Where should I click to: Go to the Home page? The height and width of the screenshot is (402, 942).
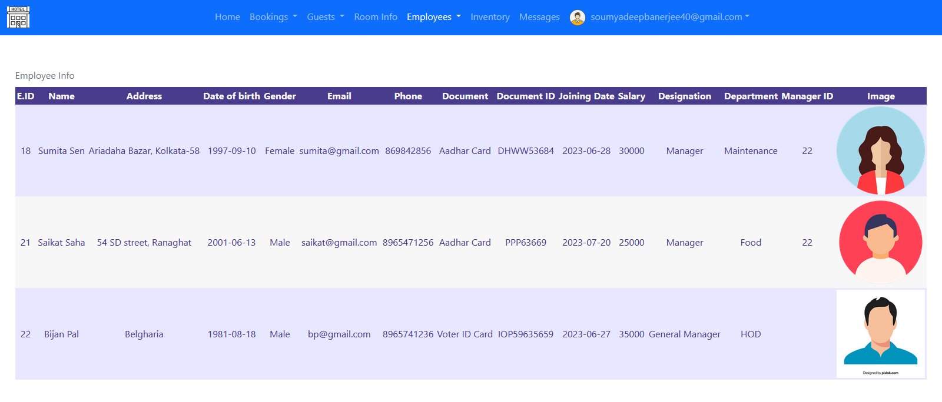coord(227,17)
